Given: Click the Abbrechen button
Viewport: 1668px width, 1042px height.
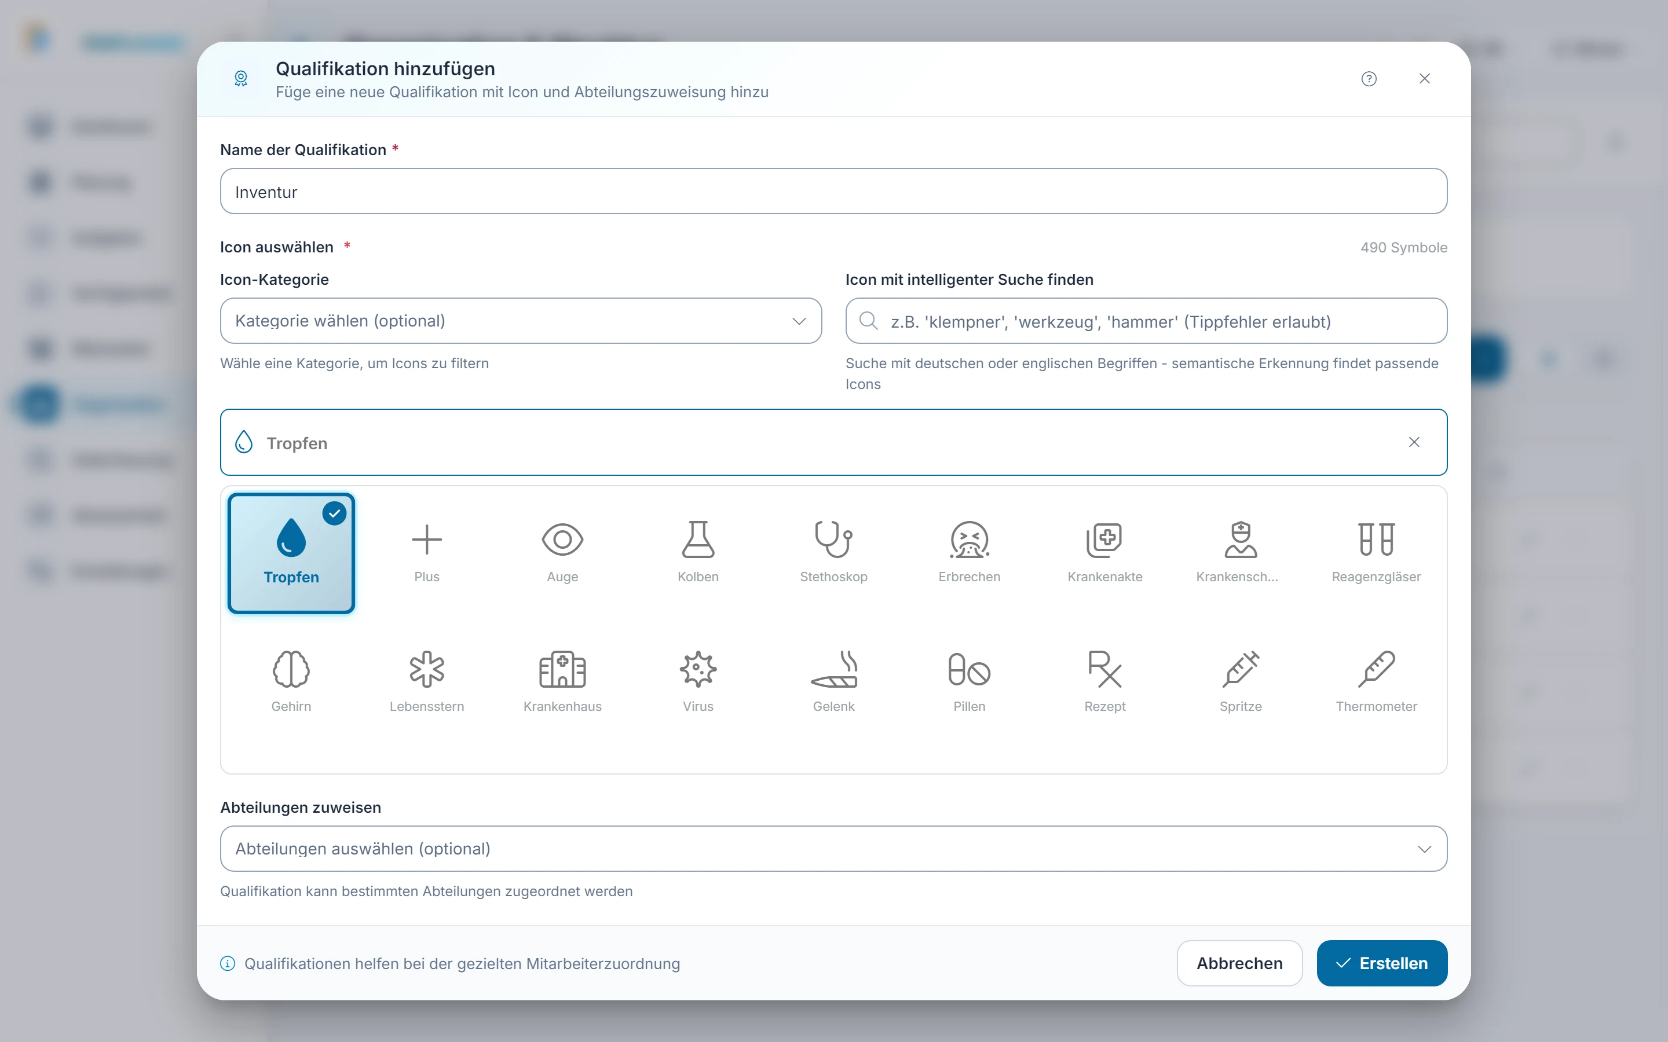Looking at the screenshot, I should pyautogui.click(x=1239, y=963).
